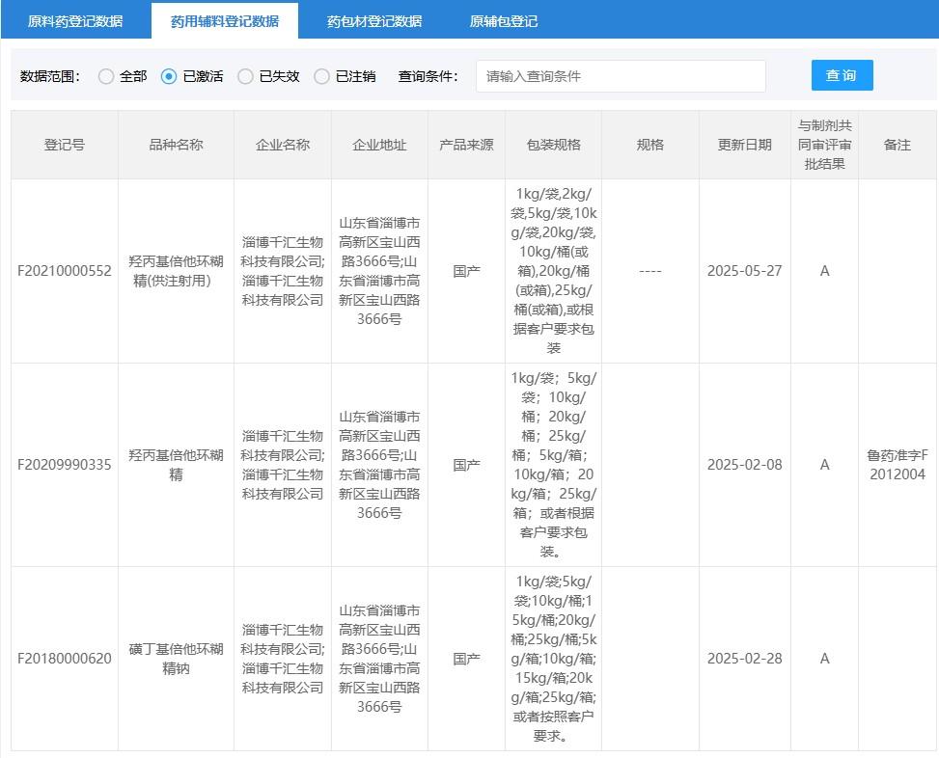The height and width of the screenshot is (758, 939).
Task: Click the 产品来源 column header
Action: (x=466, y=145)
